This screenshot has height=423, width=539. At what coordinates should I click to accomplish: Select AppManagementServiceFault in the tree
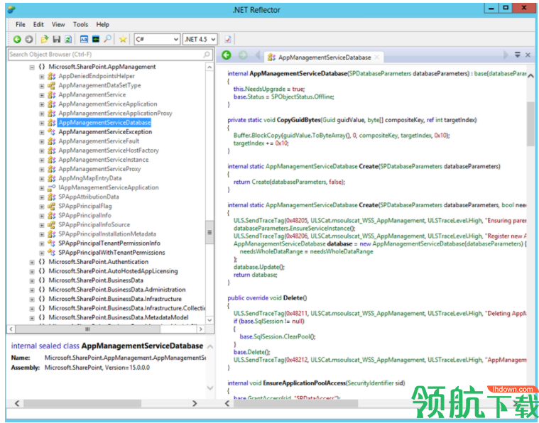[x=99, y=141]
